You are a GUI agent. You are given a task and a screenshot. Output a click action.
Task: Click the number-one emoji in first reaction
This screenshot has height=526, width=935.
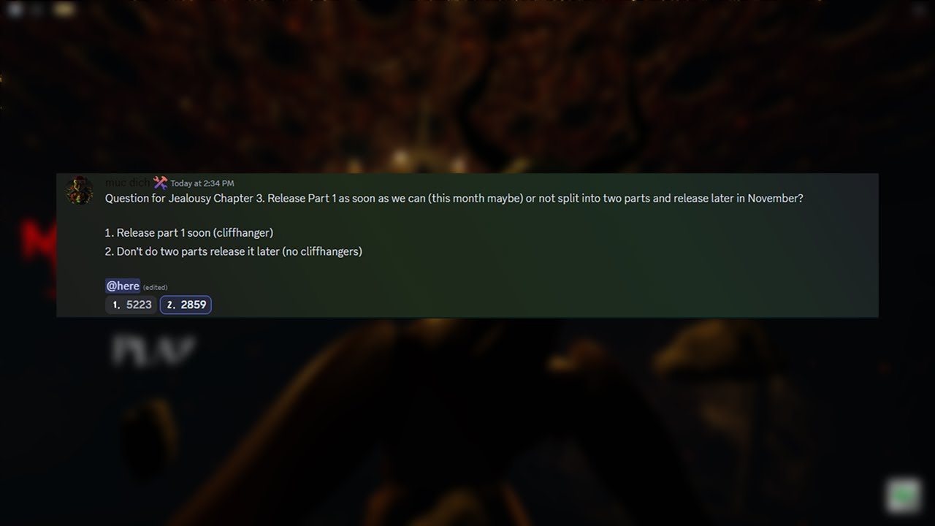point(116,305)
